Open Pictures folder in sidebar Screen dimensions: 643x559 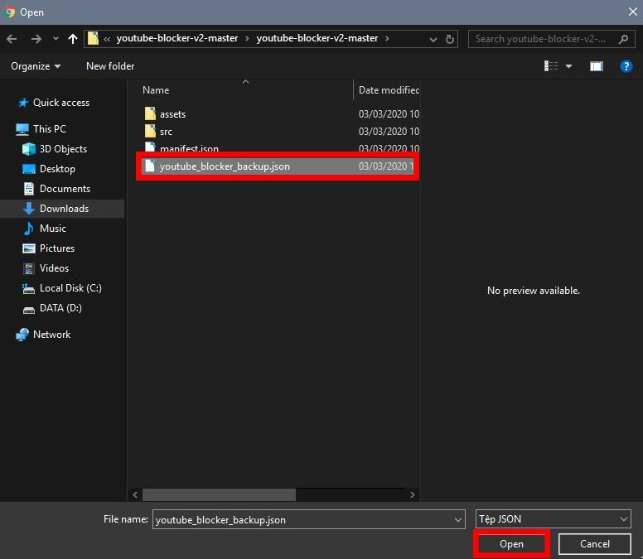point(57,248)
